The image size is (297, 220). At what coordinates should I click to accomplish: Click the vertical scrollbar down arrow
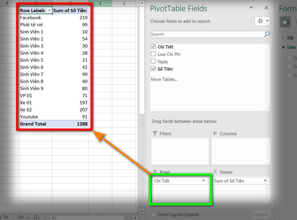tap(142, 211)
